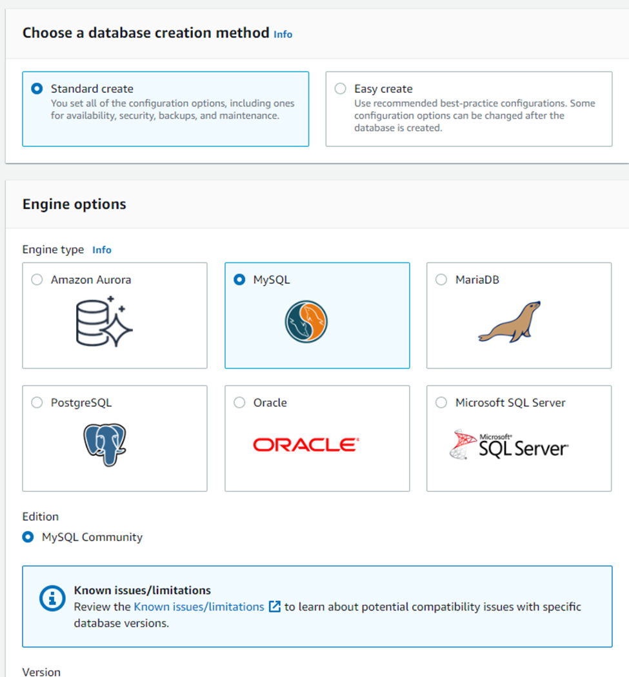Select the MySQL Community edition radio button
Image resolution: width=629 pixels, height=677 pixels.
click(27, 536)
